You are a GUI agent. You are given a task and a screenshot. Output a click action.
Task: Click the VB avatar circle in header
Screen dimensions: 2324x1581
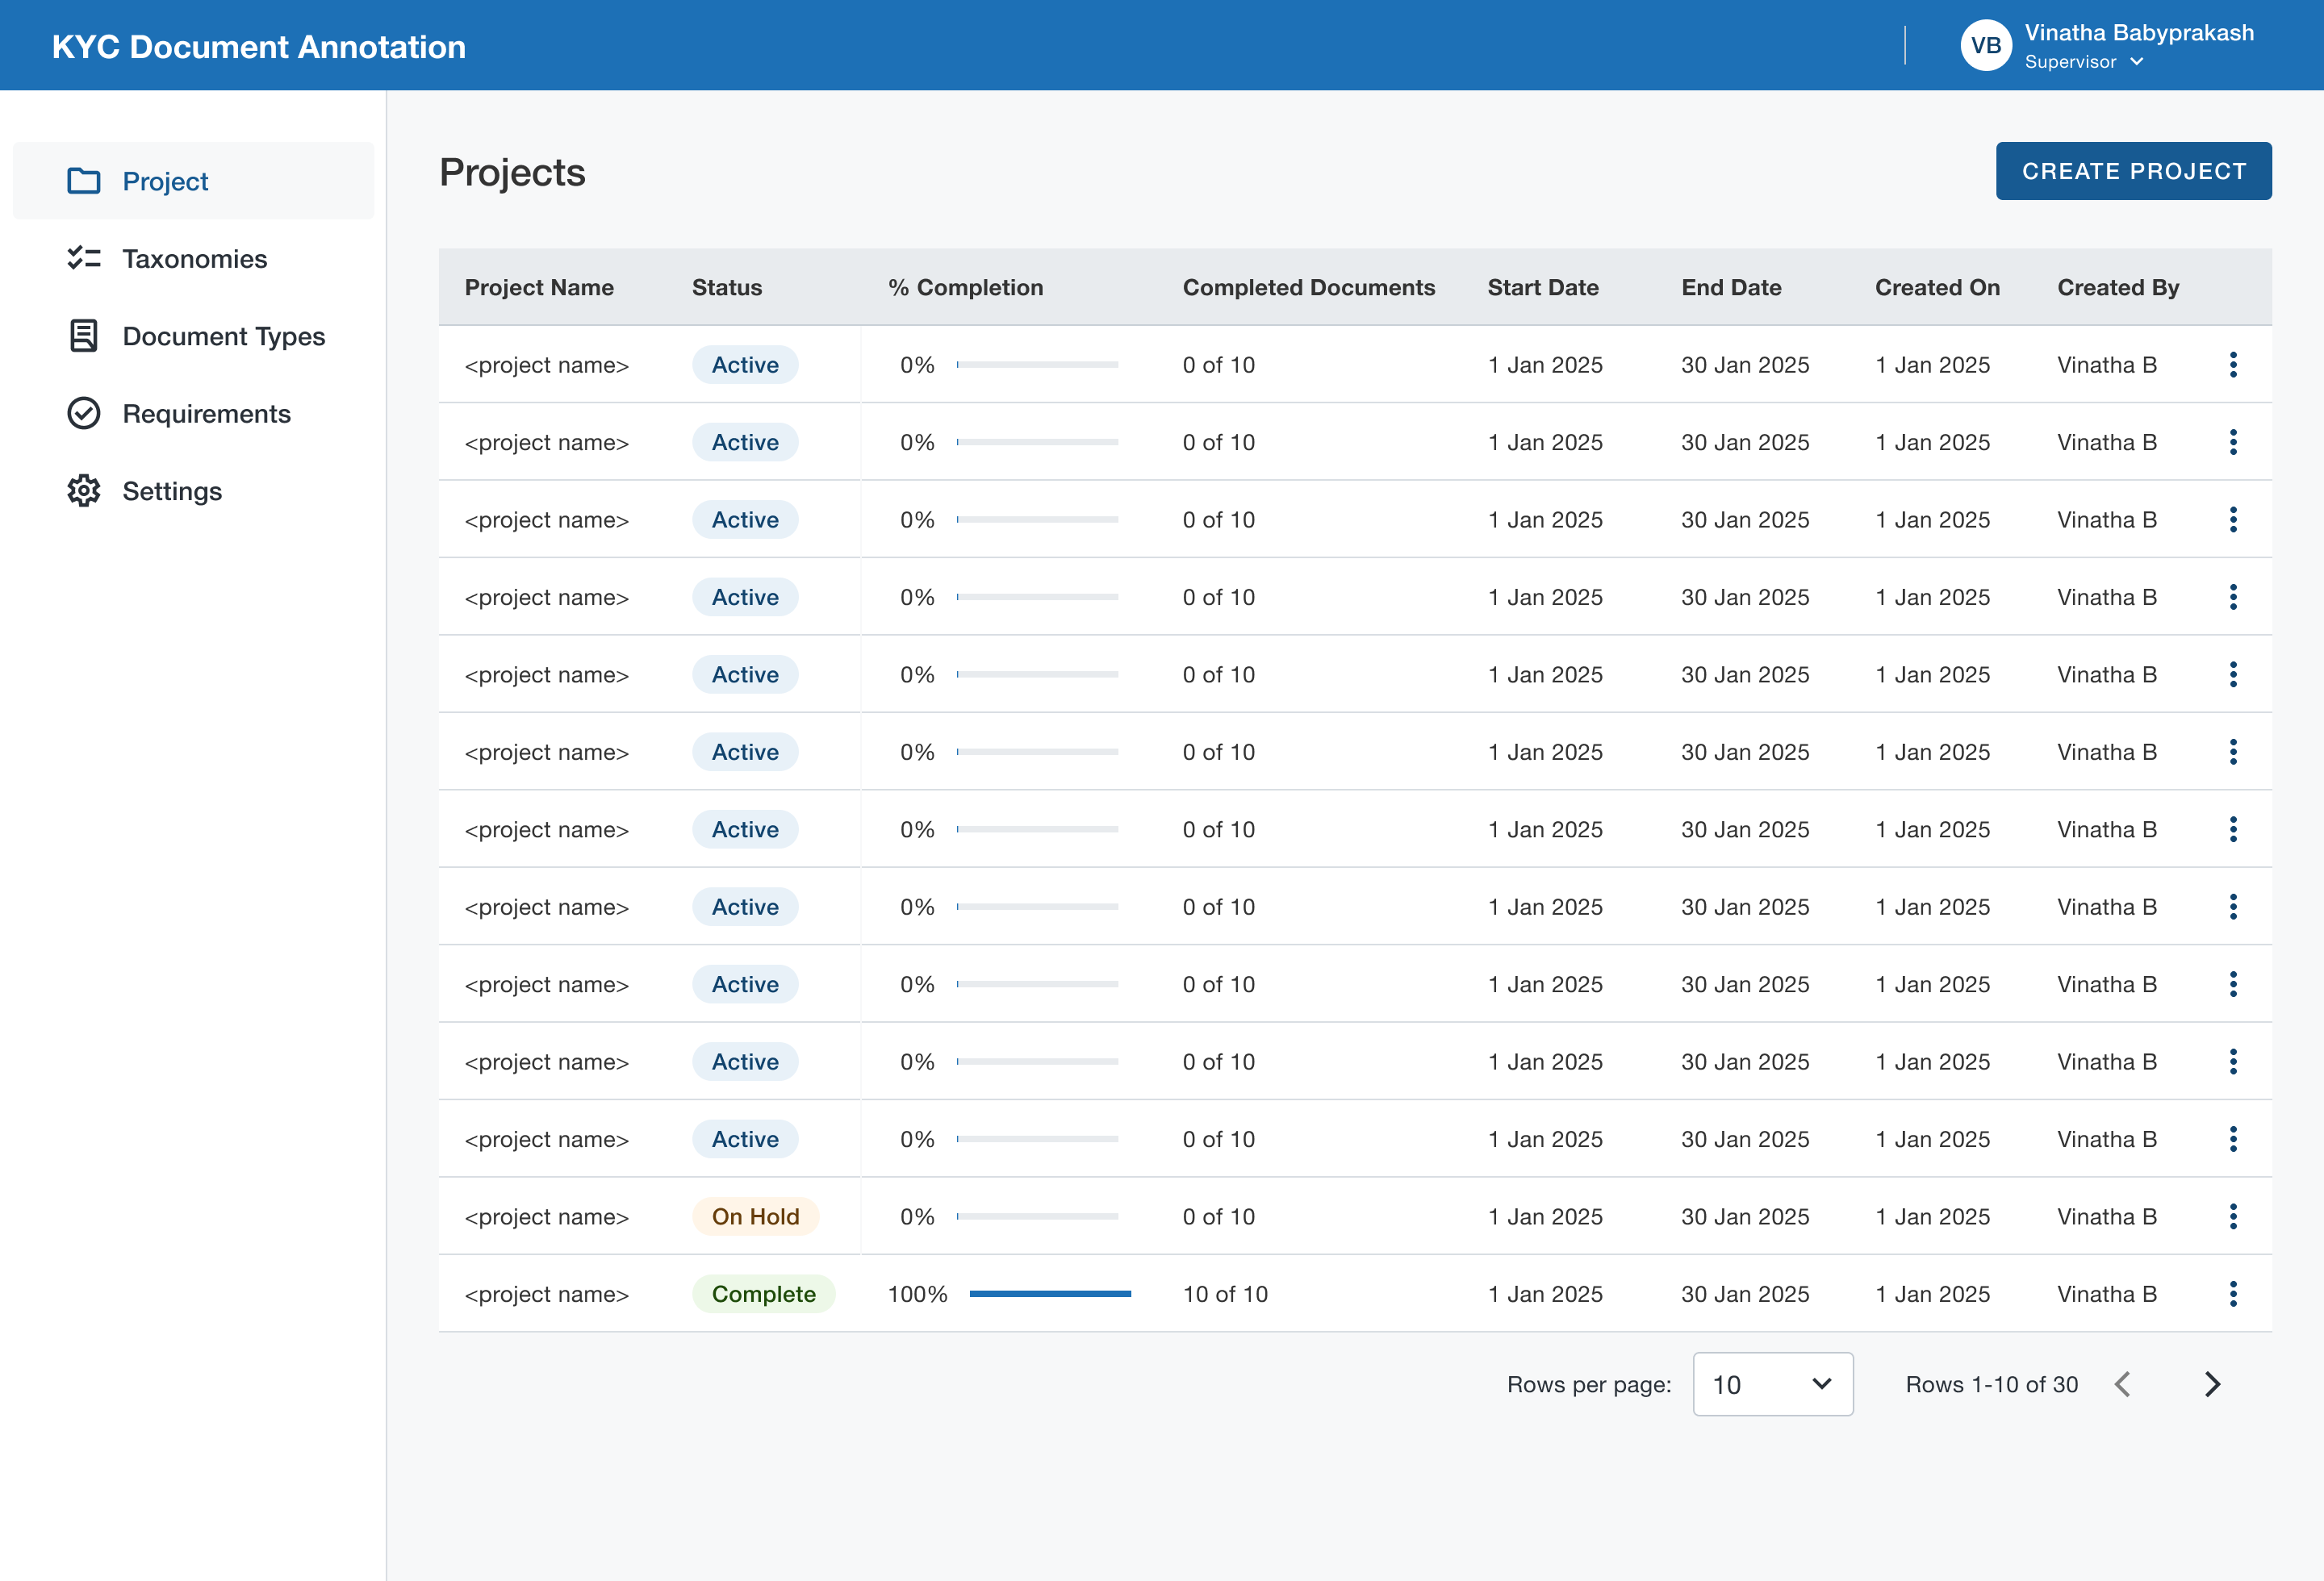click(x=1987, y=44)
